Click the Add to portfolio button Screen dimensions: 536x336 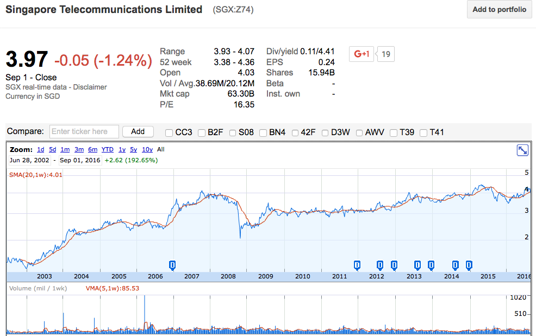click(499, 9)
